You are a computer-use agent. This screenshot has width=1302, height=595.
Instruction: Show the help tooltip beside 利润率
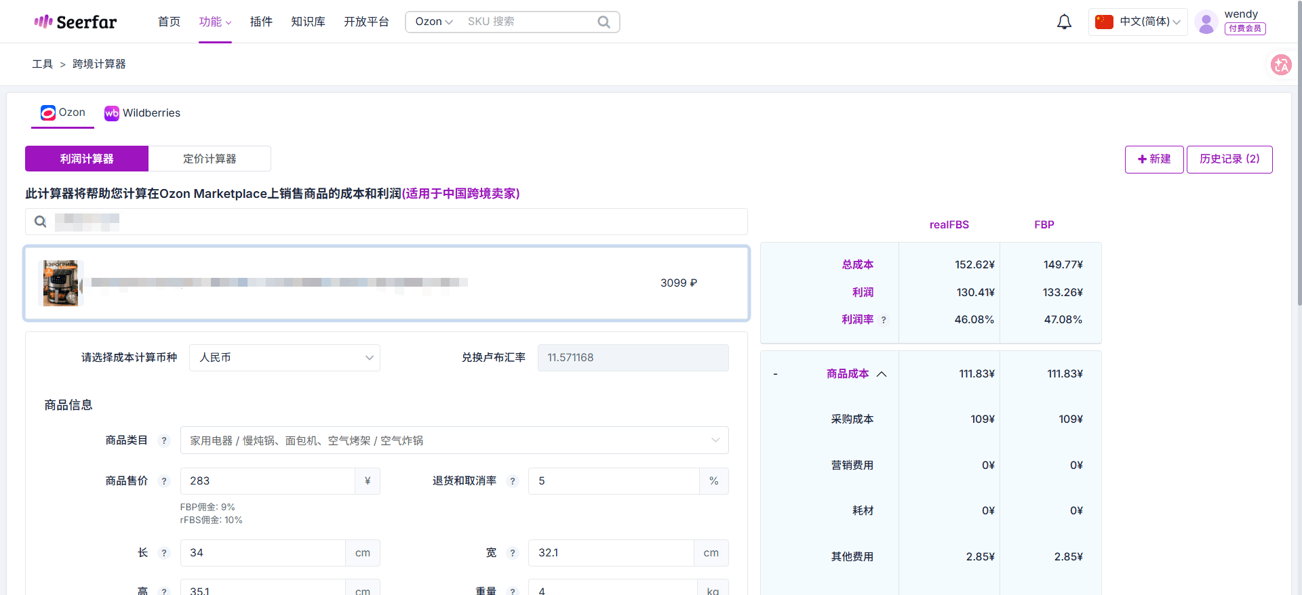[884, 320]
